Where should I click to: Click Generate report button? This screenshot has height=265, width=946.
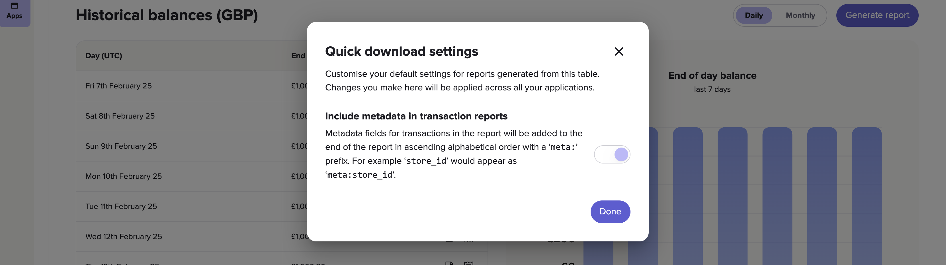coord(877,15)
